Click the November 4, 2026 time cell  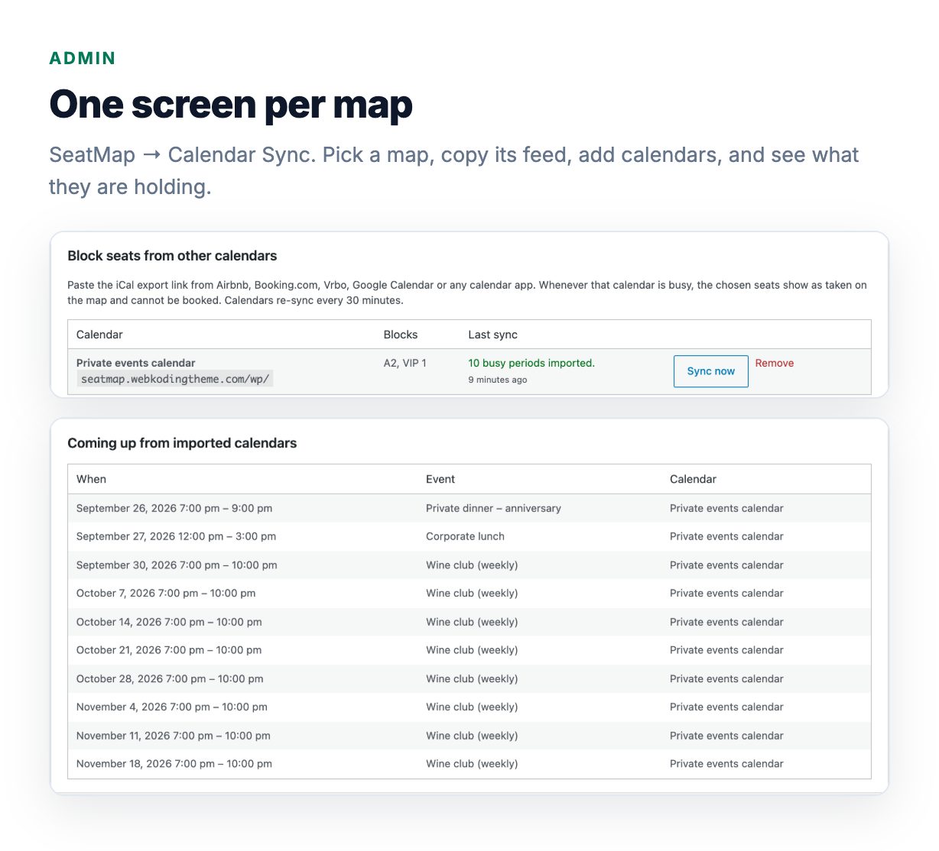pyautogui.click(x=172, y=707)
